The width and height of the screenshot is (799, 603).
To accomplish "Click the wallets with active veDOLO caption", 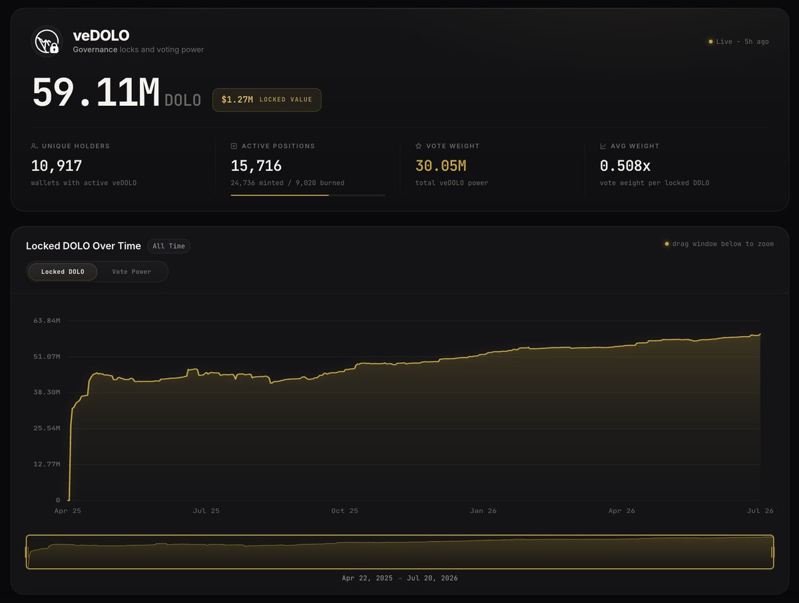I will [84, 183].
